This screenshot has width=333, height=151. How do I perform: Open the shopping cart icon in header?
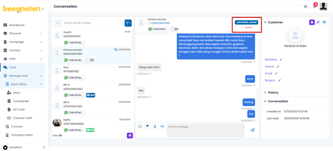point(305,6)
